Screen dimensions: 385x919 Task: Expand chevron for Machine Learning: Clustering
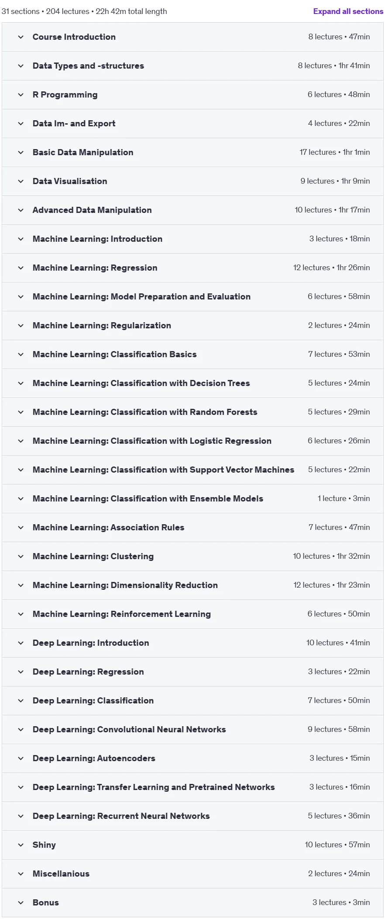tap(21, 557)
